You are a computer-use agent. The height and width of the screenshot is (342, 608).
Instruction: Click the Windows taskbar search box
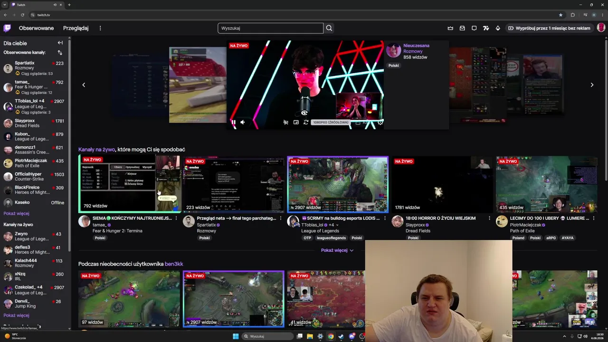coord(267,336)
